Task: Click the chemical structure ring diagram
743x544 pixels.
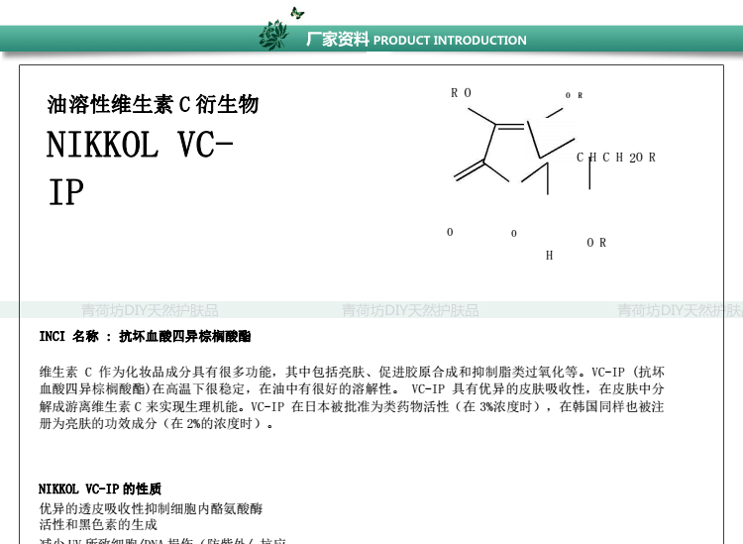Action: [514, 151]
